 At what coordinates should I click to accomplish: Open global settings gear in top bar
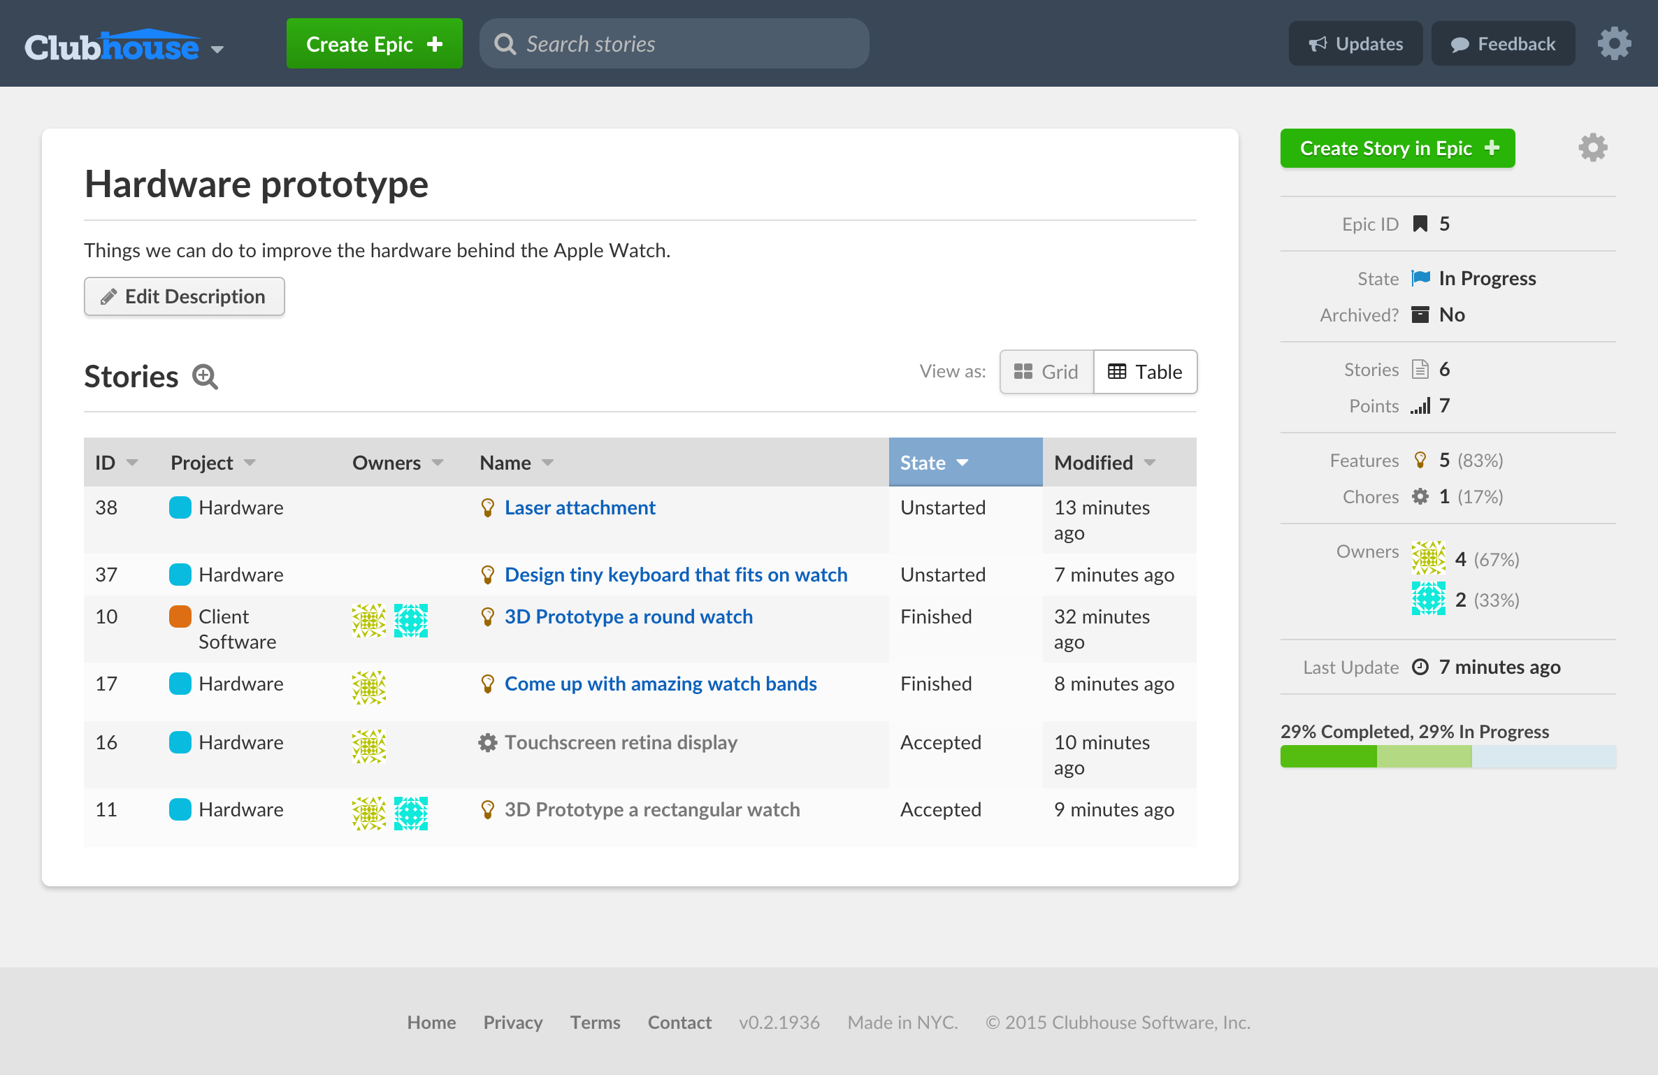click(x=1614, y=44)
